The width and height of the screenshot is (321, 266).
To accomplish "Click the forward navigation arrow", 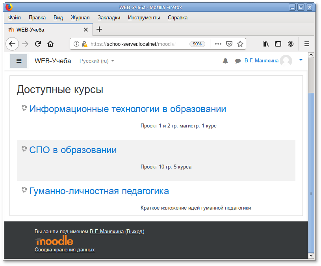I will (25, 44).
